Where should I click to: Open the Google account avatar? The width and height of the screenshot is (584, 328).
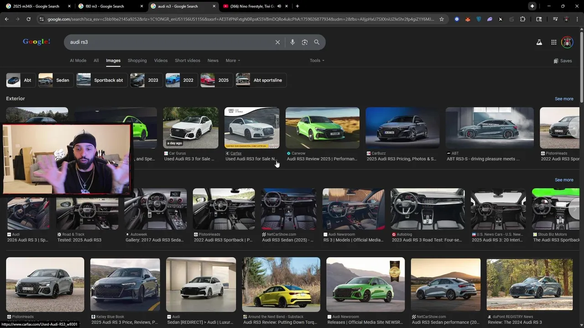pos(567,42)
